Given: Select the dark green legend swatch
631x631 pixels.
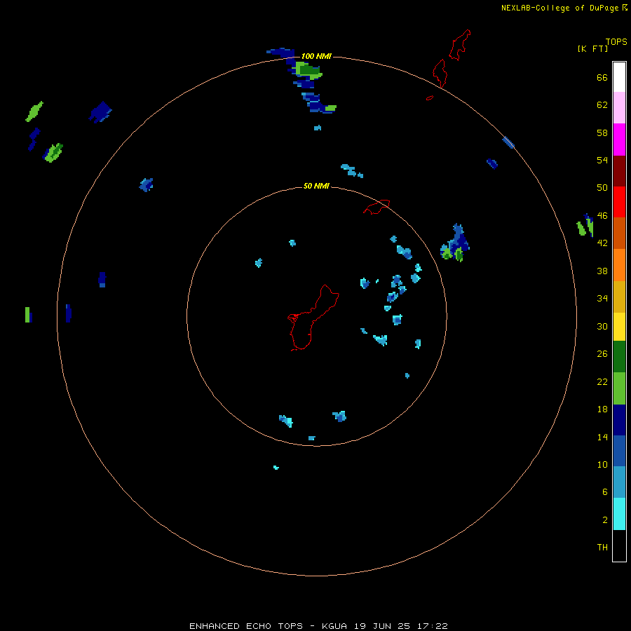Looking at the screenshot, I should click(619, 357).
